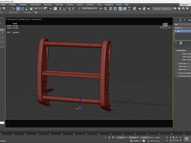Select the Rectangular Selection Region tool
191x143 pixels.
click(8, 9)
